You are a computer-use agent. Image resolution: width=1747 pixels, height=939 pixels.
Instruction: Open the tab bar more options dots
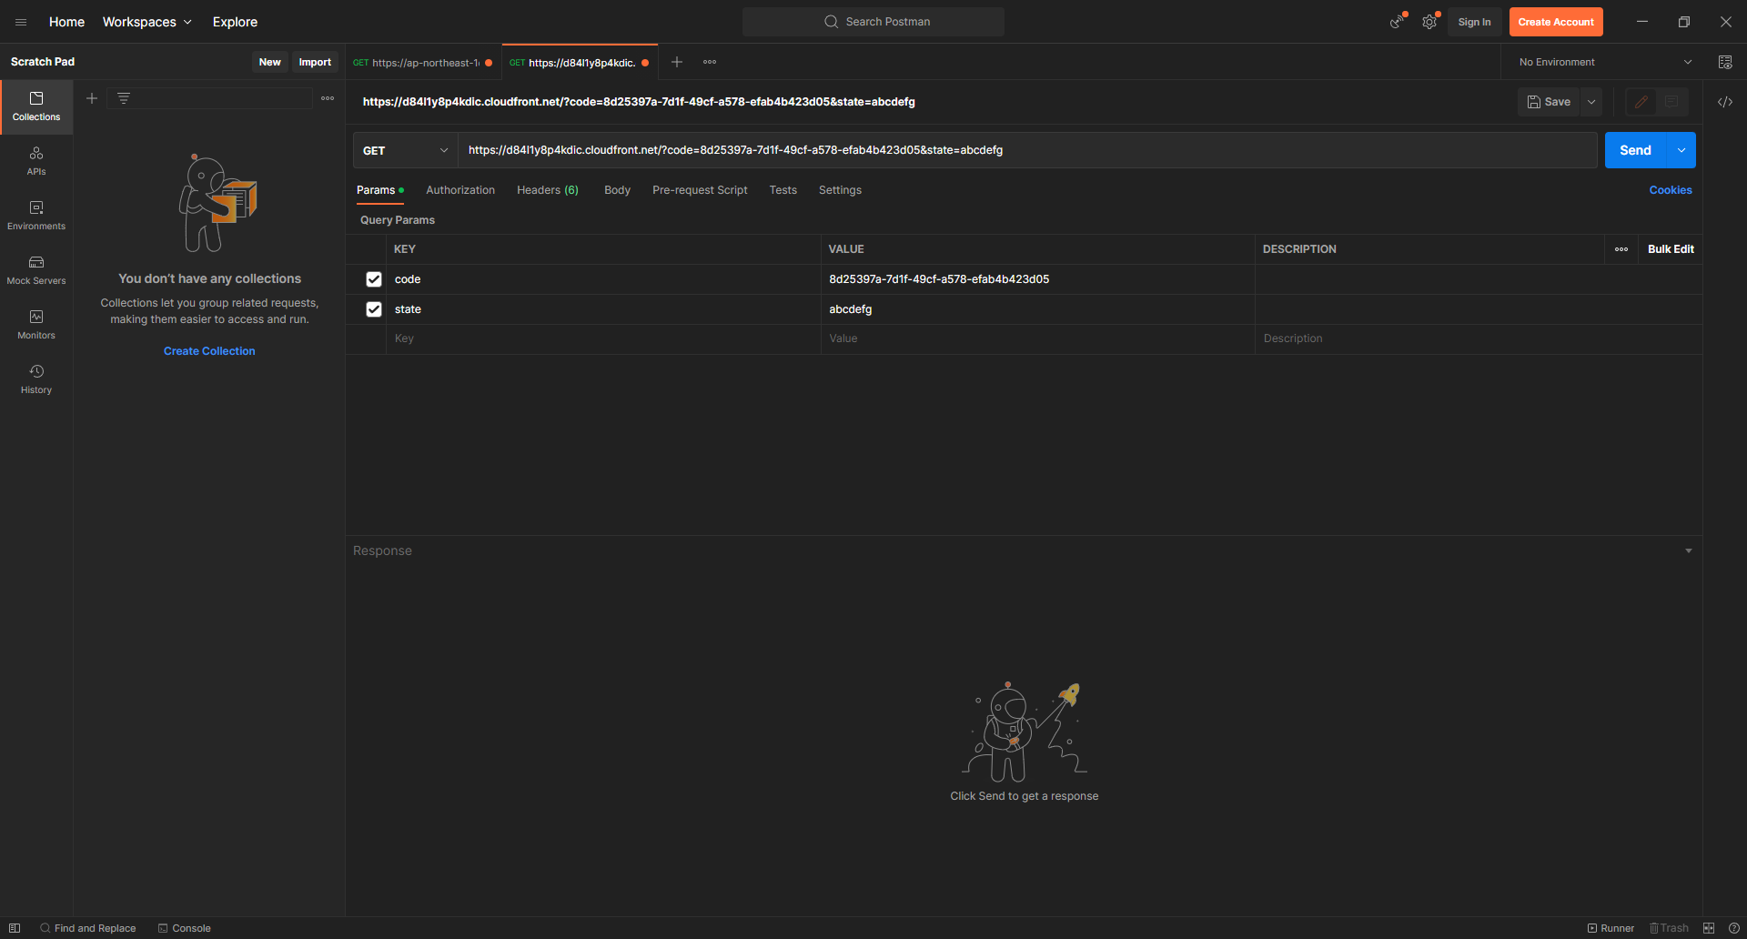[x=710, y=62]
